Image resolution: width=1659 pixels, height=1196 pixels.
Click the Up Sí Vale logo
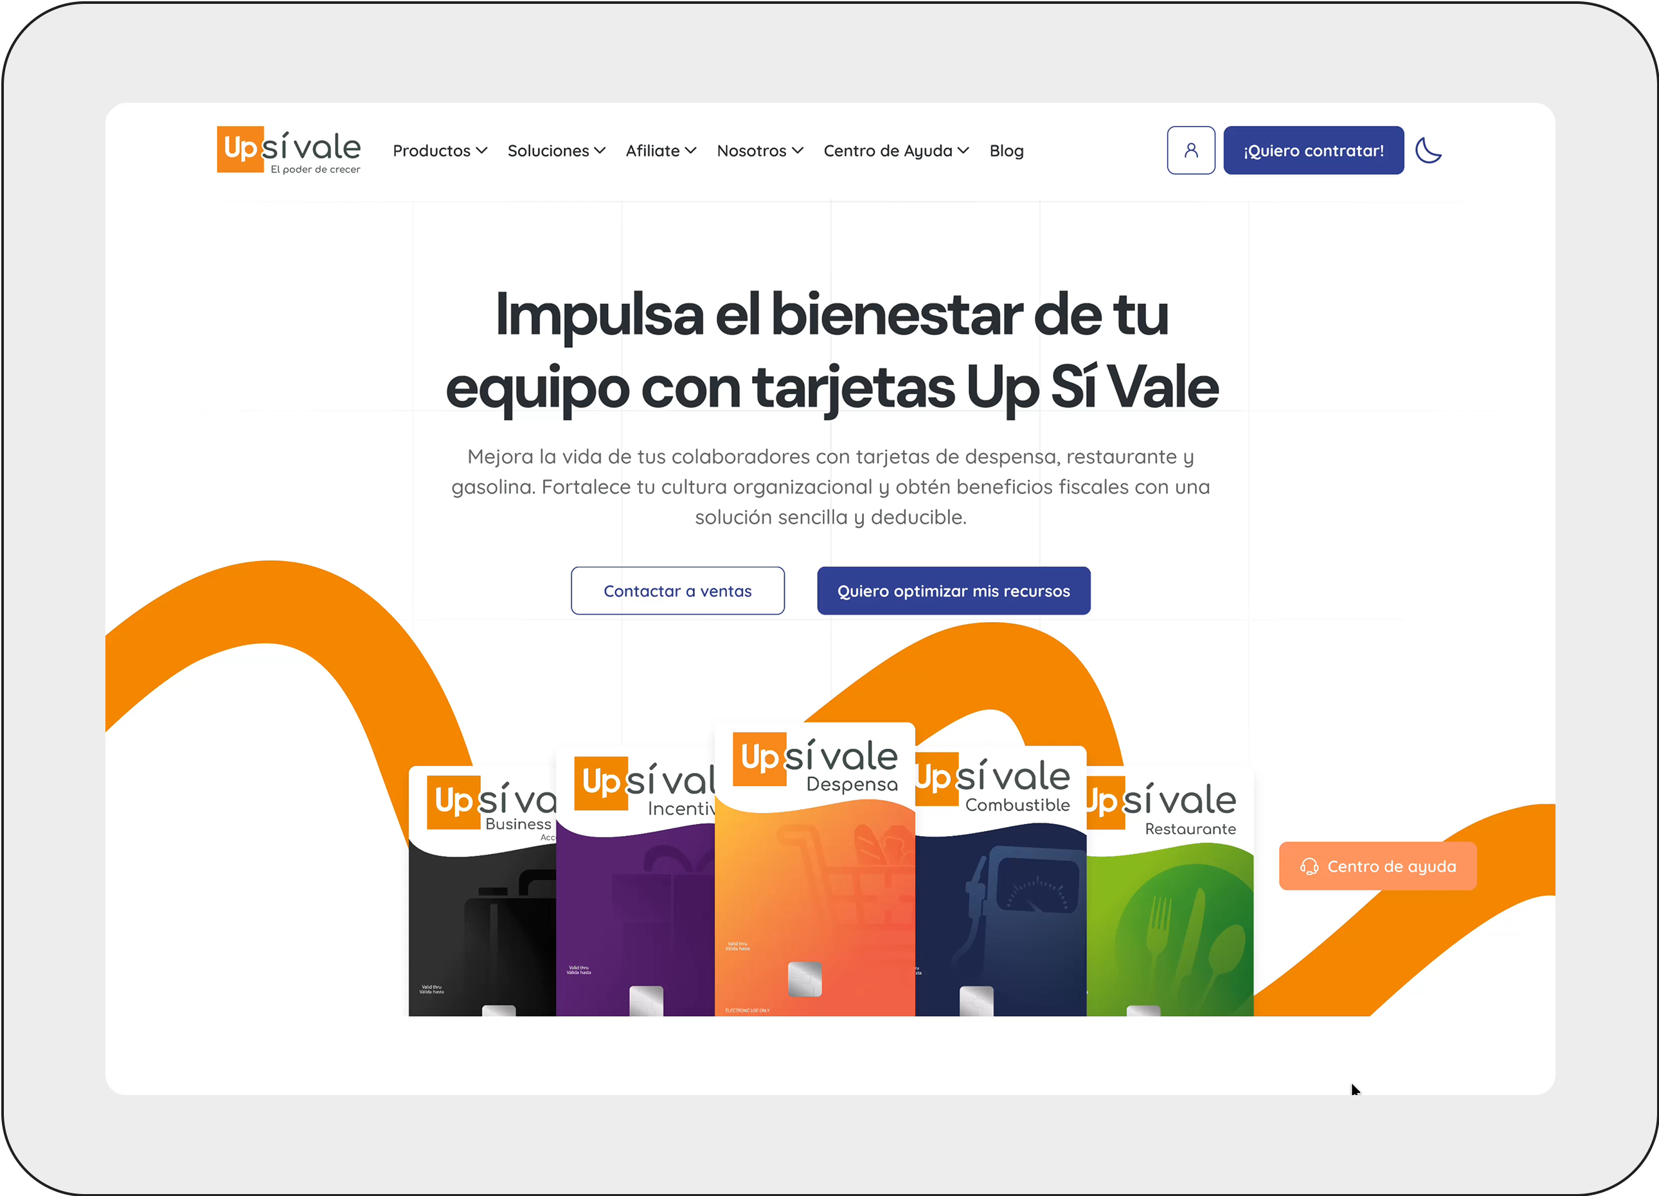pyautogui.click(x=288, y=150)
